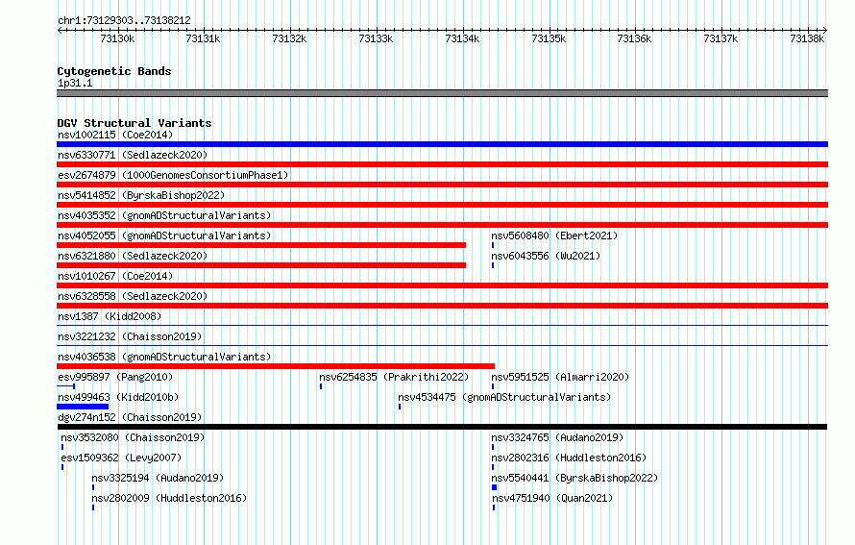
Task: Select esv1509362 (Levy2007) label
Action: coord(121,458)
